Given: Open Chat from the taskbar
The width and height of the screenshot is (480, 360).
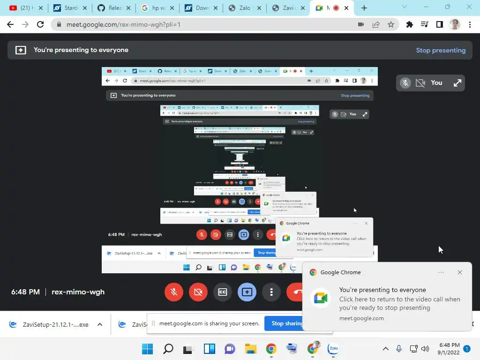Looking at the screenshot, I should [230, 349].
